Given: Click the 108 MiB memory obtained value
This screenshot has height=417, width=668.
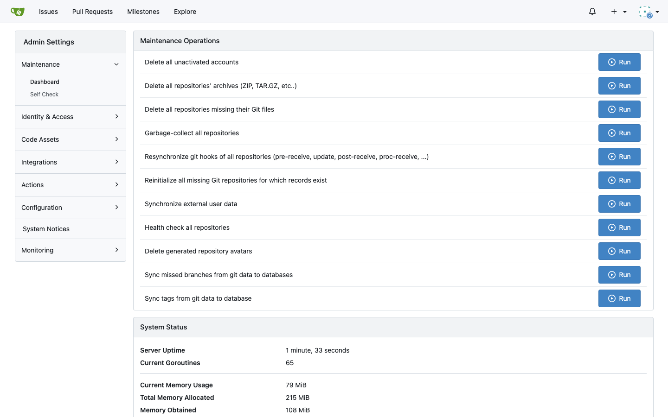Looking at the screenshot, I should point(298,410).
